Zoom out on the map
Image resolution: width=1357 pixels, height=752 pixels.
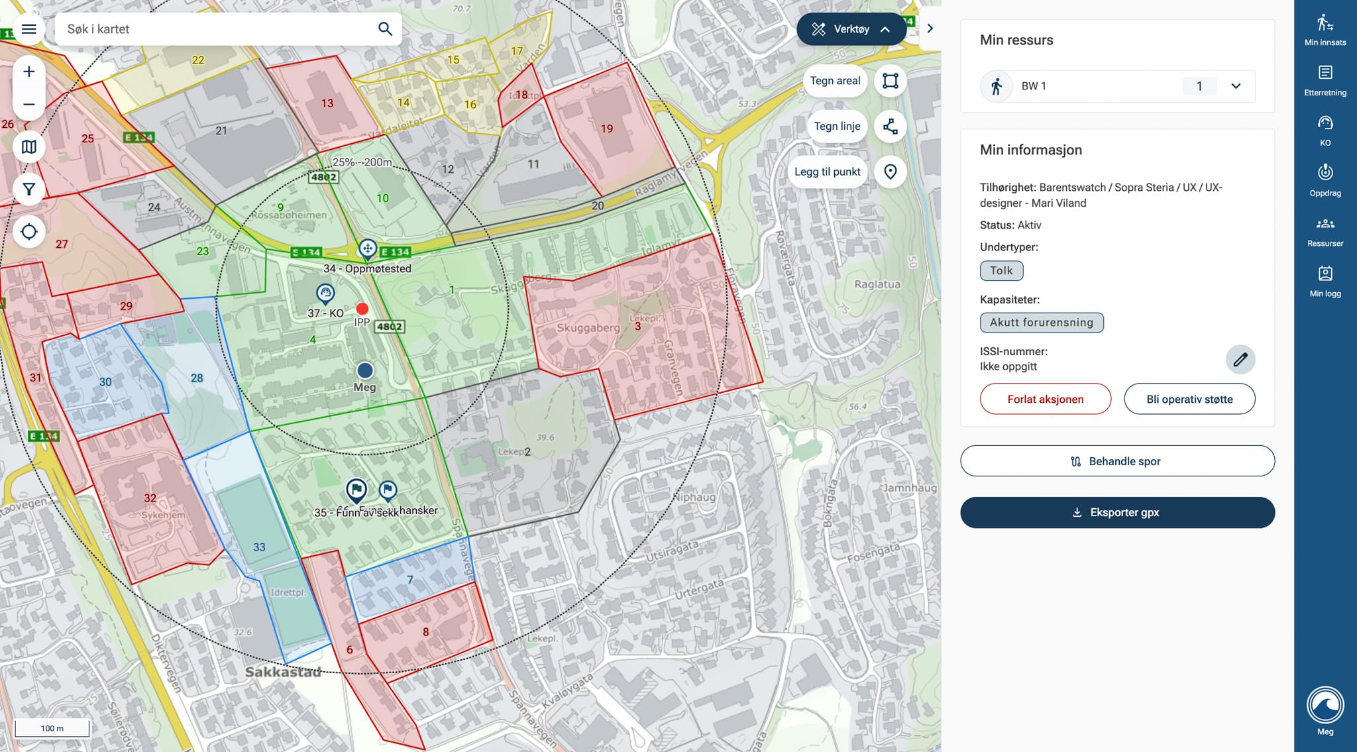click(28, 105)
